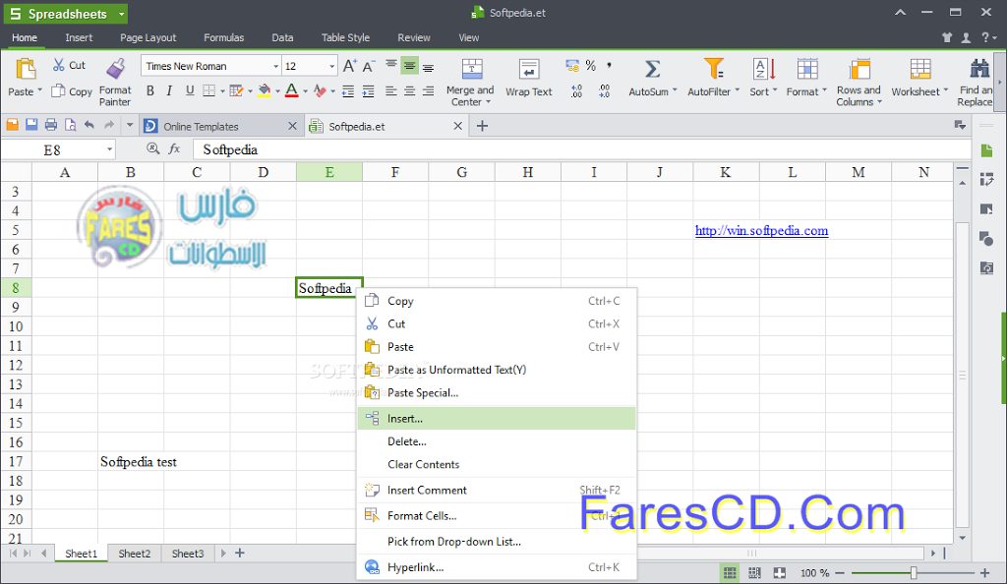
Task: Click the Save floppy disk icon
Action: coord(31,125)
